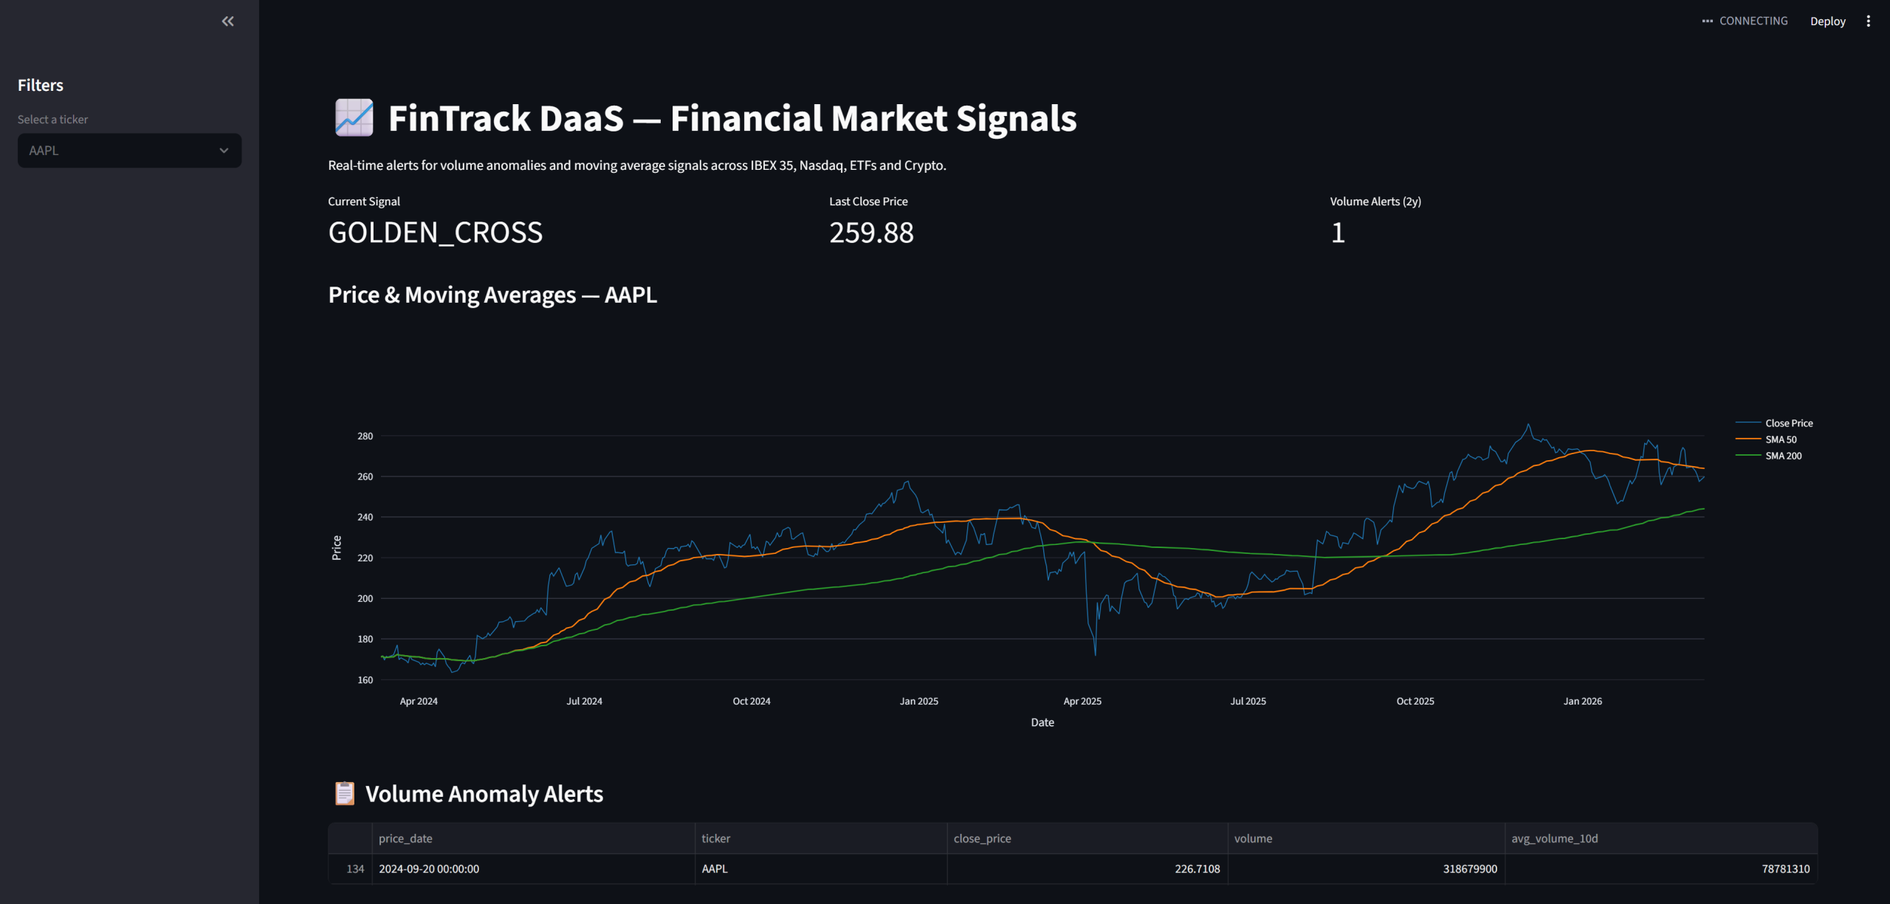This screenshot has width=1890, height=904.
Task: Click the volume column header
Action: coord(1253,838)
